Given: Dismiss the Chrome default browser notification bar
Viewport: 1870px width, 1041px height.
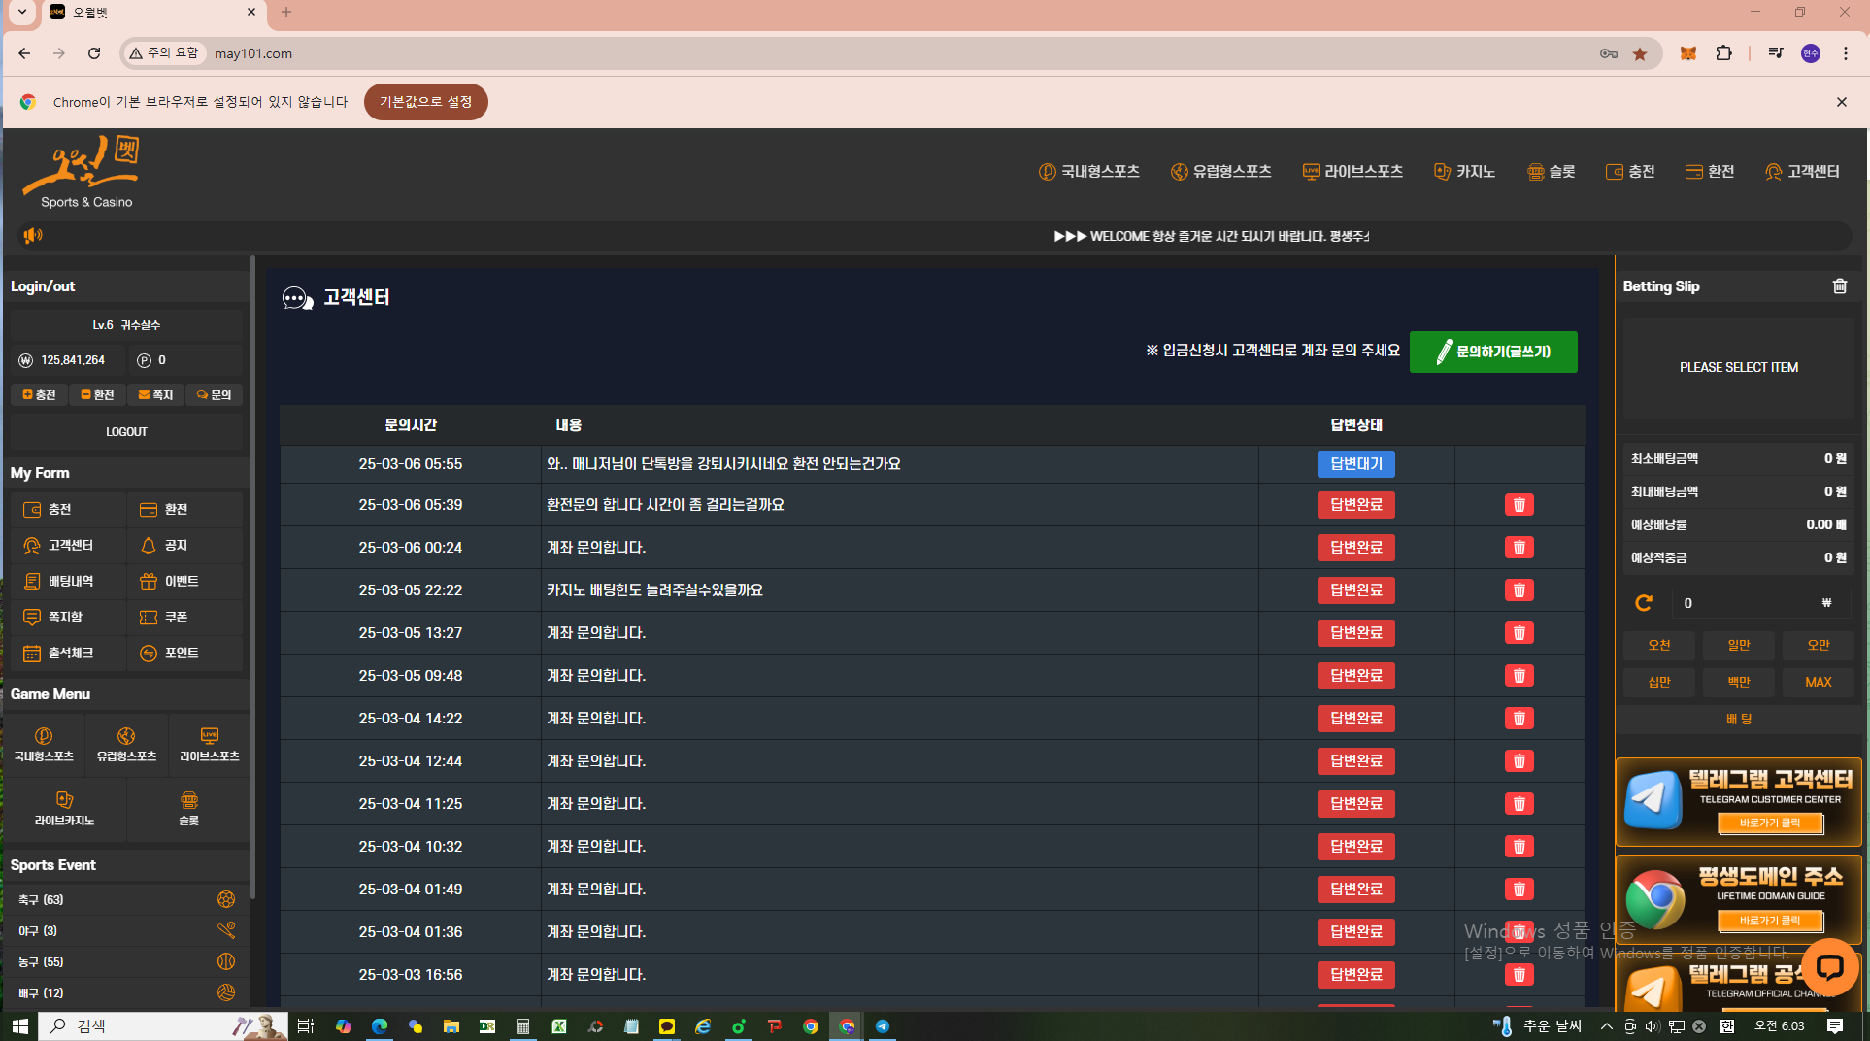Looking at the screenshot, I should click(x=1841, y=102).
